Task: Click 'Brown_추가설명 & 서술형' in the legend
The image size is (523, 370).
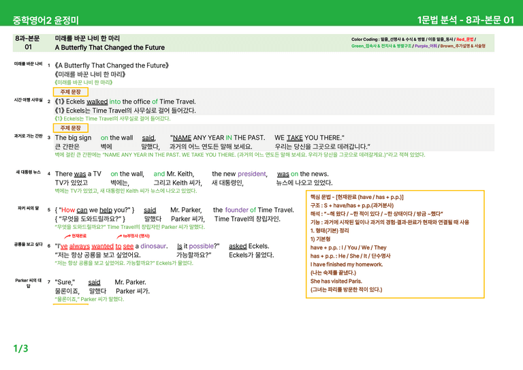Action: click(x=462, y=46)
